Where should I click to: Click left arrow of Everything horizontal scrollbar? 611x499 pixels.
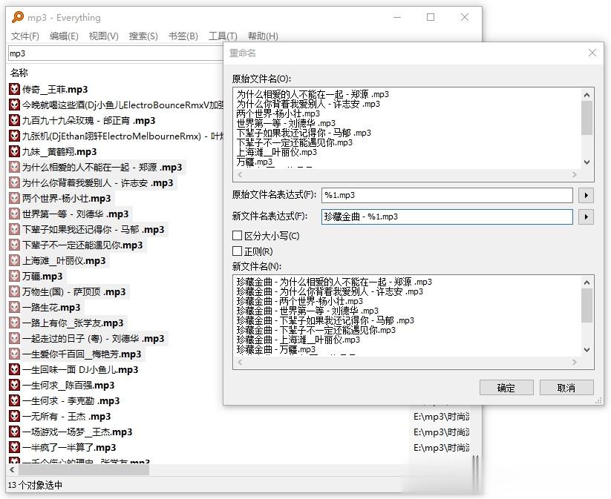coord(13,470)
